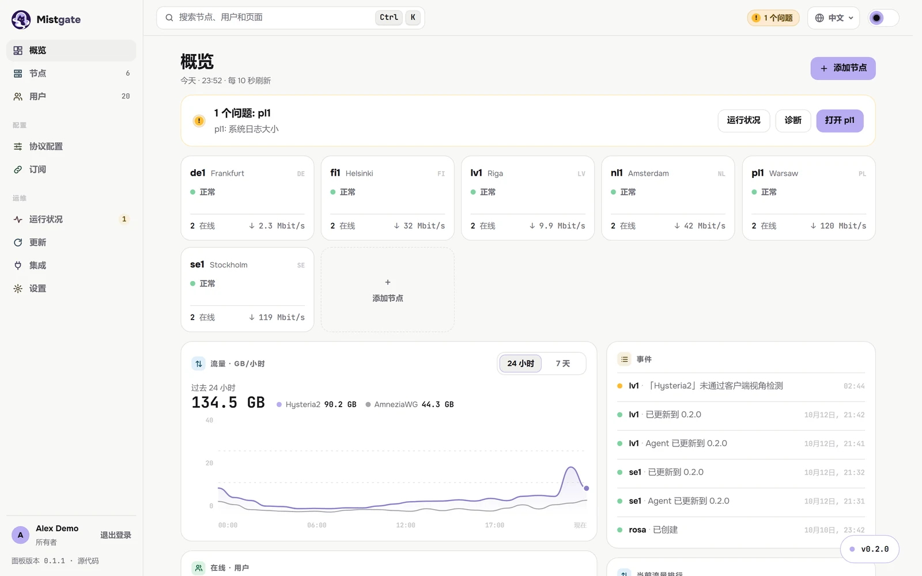This screenshot has height=576, width=922.
Task: Select the 24 小时 traffic range tab
Action: (520, 363)
